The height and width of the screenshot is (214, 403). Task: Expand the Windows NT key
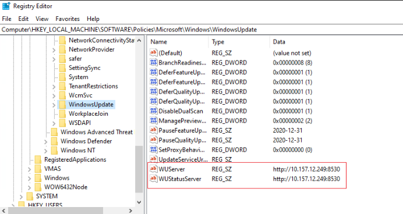click(45, 151)
